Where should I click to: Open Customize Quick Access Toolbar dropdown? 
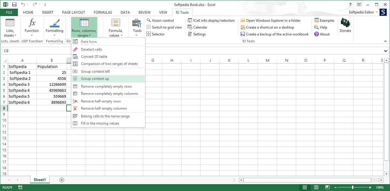(x=45, y=5)
